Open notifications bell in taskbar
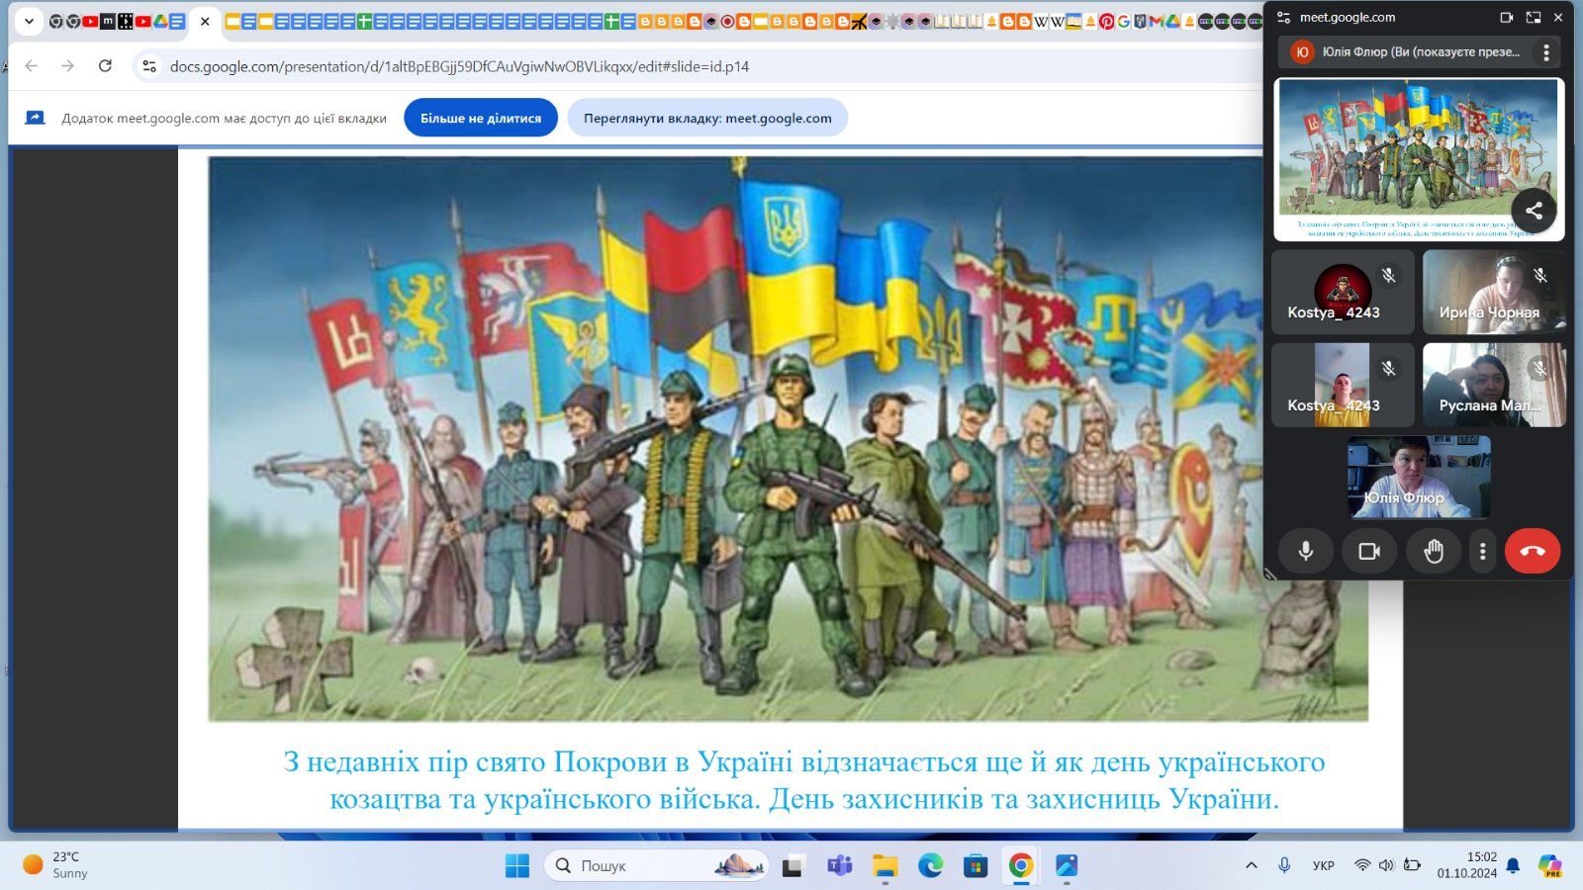 coord(1513,865)
